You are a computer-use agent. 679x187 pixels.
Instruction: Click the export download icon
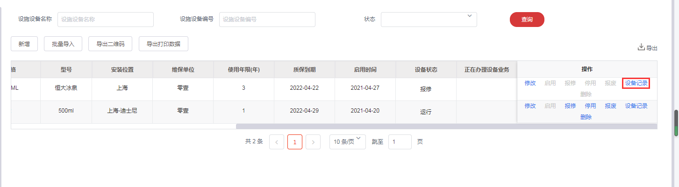coord(641,47)
